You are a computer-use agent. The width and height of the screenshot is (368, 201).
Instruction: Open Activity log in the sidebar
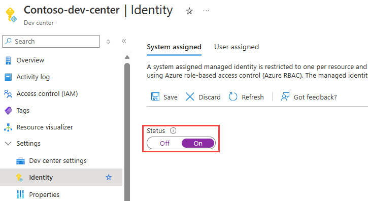(x=33, y=77)
